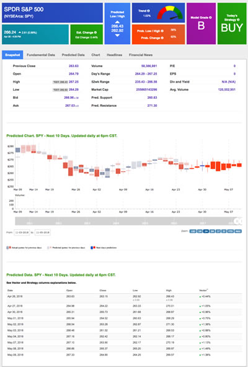This screenshot has height=367, width=248.
Task: Open the Chart tab
Action: tap(95, 55)
